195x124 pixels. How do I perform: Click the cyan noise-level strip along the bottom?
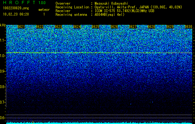[99, 123]
